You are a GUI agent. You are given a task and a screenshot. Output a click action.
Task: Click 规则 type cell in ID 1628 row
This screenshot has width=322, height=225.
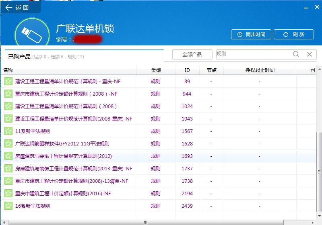tap(155, 144)
